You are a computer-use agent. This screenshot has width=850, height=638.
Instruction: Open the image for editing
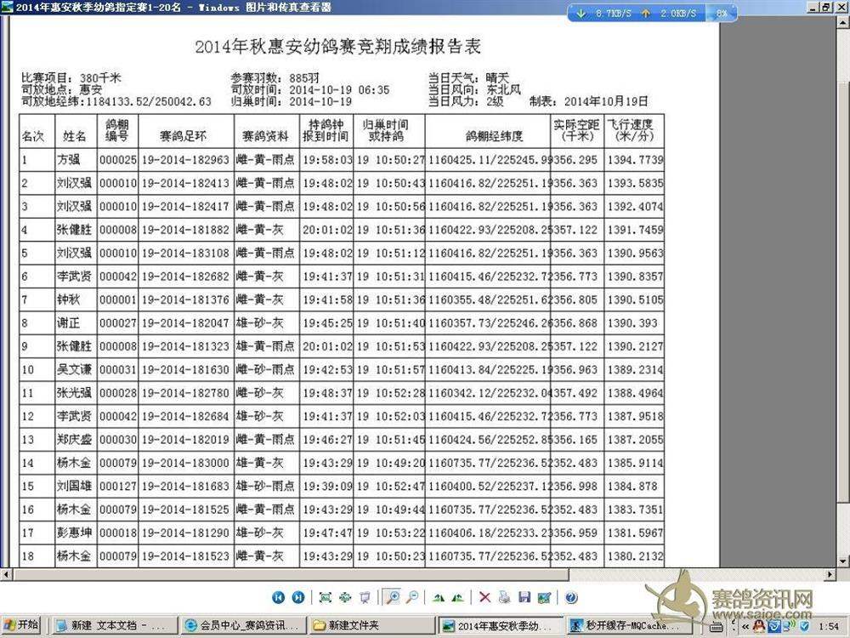[x=544, y=597]
